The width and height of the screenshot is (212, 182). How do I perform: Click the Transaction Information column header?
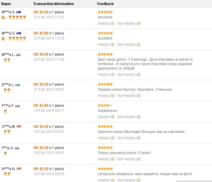pyautogui.click(x=53, y=4)
